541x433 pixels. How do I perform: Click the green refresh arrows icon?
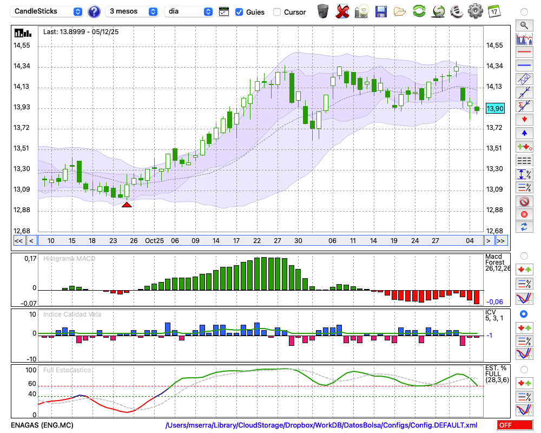419,11
